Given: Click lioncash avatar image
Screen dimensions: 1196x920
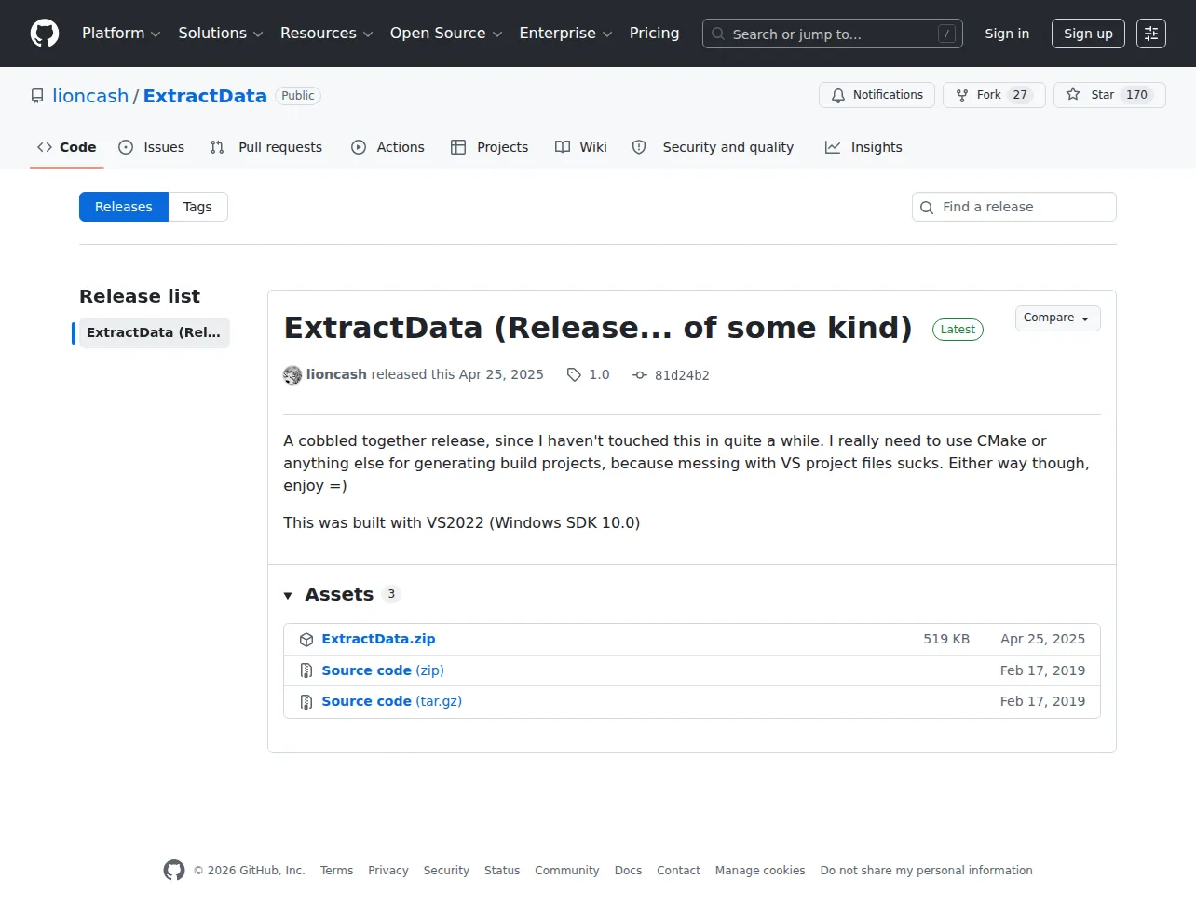Looking at the screenshot, I should click(x=292, y=375).
